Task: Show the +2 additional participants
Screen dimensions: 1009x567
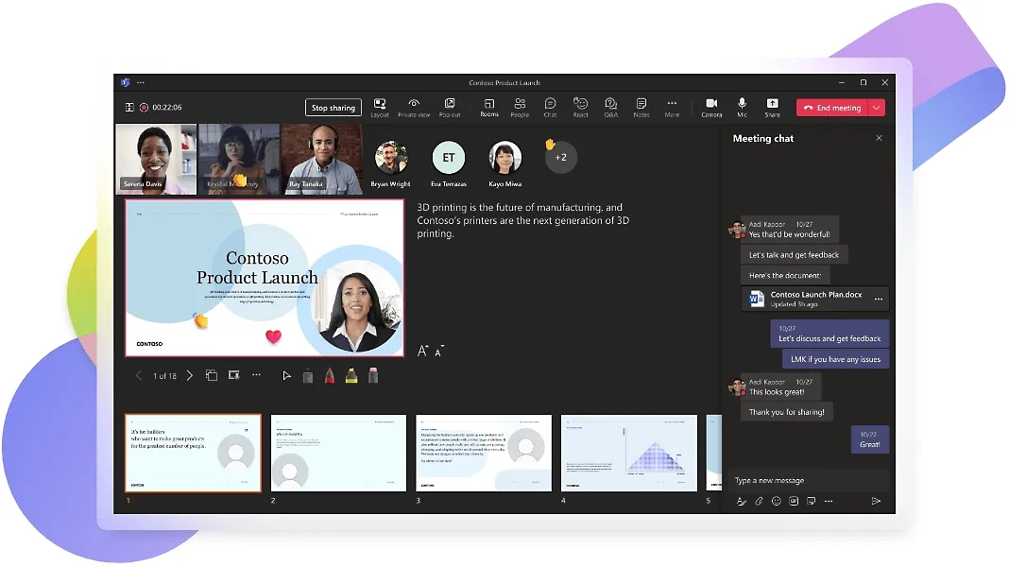Action: click(560, 158)
